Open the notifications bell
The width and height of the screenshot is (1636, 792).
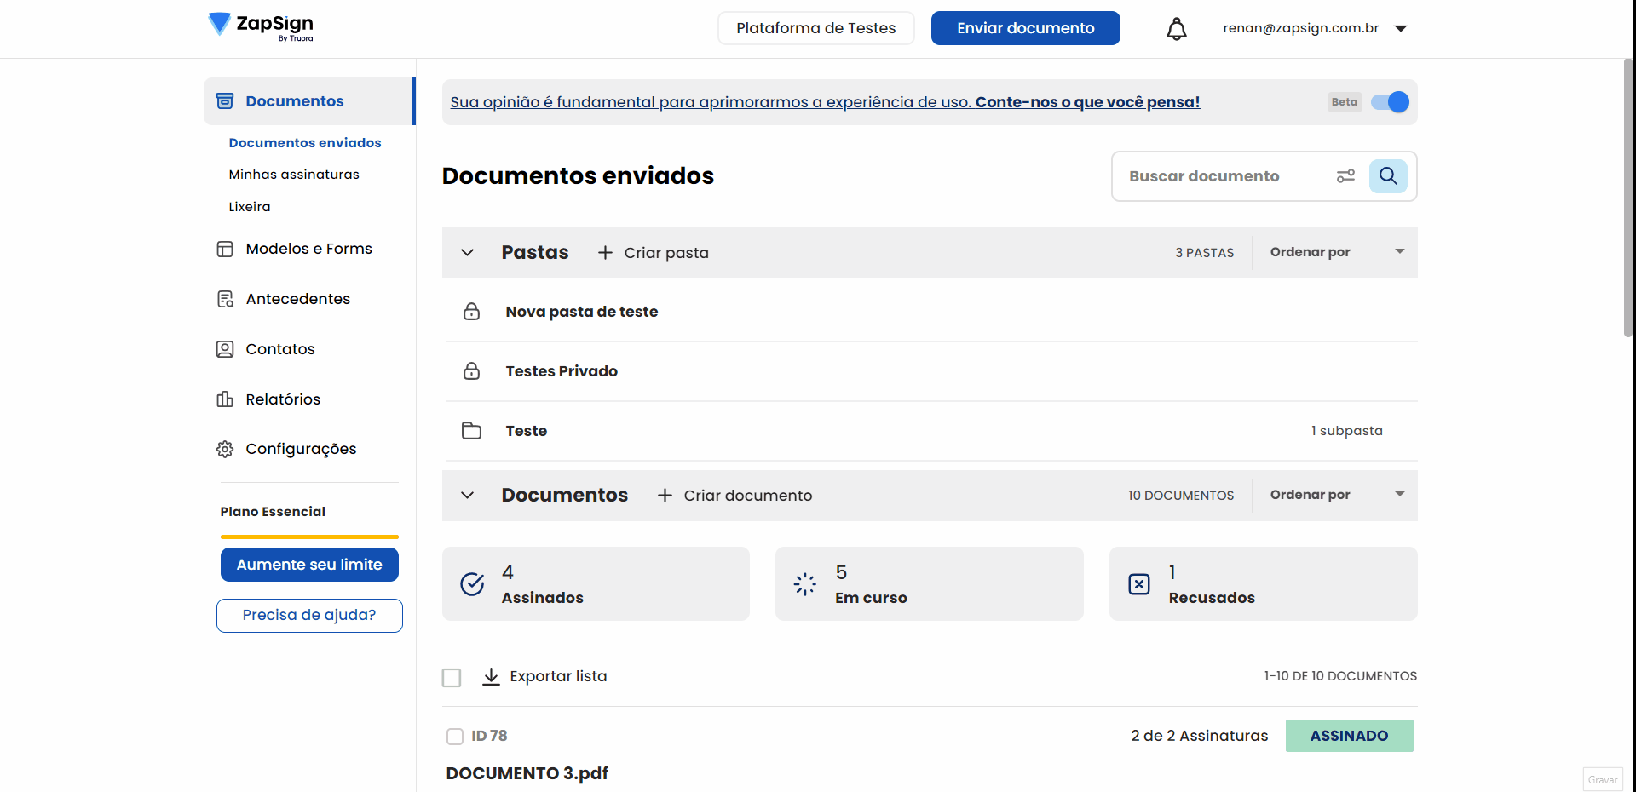pyautogui.click(x=1176, y=29)
